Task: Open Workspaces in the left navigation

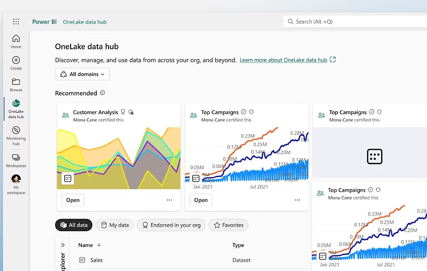Action: (x=16, y=158)
